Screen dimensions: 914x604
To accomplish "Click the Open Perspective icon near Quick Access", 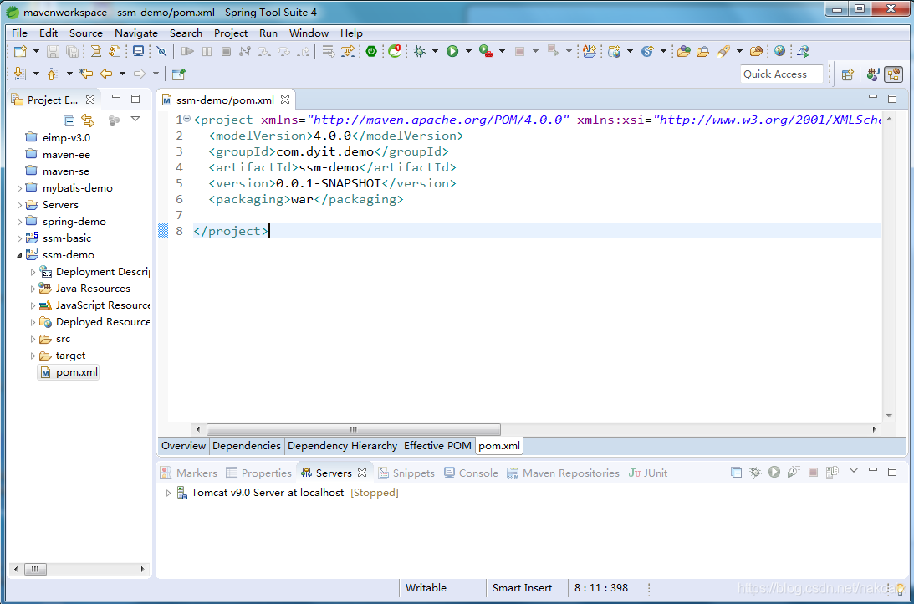I will (847, 74).
